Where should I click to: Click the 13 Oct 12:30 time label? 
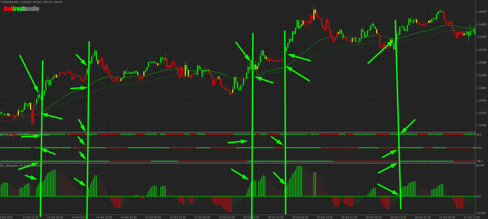[30, 217]
